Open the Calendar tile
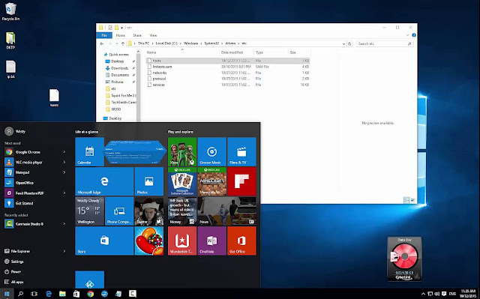Screen dimensions: 480x299 90,151
